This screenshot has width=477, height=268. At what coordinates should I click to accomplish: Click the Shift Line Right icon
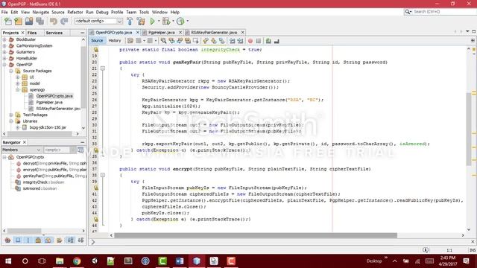pyautogui.click(x=240, y=41)
